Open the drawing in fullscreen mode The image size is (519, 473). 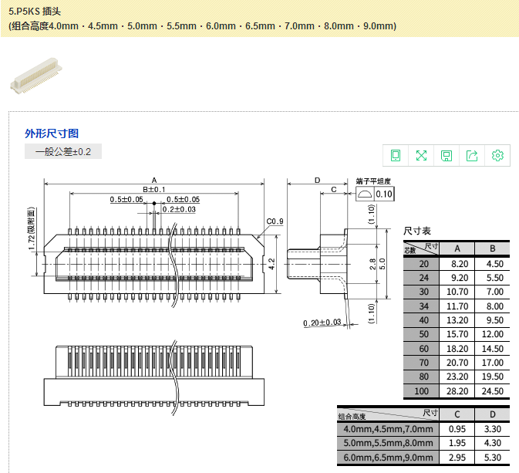pyautogui.click(x=421, y=155)
